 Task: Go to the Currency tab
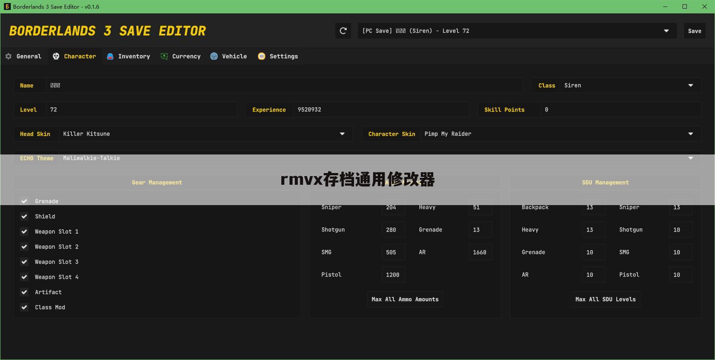pos(181,56)
